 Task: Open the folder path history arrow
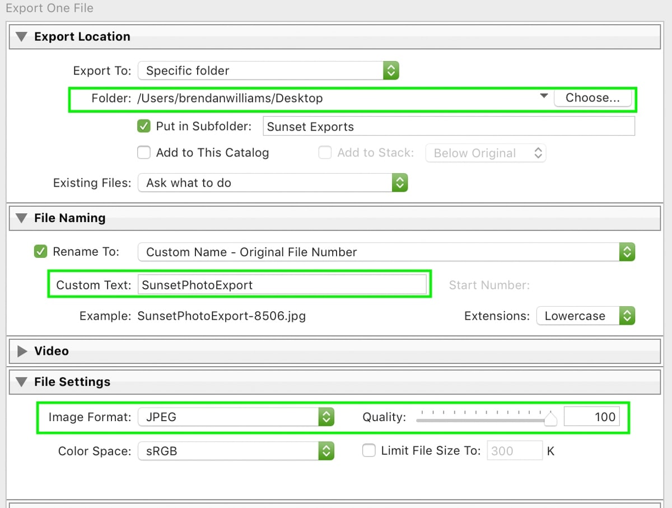click(543, 97)
